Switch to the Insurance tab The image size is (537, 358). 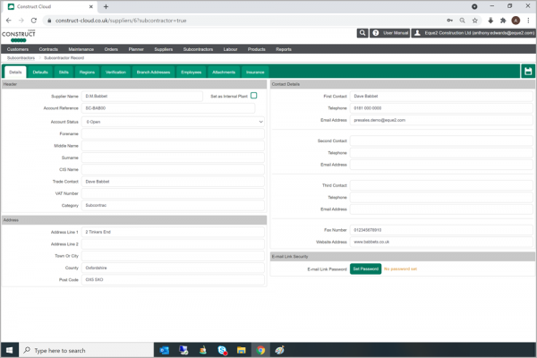[x=255, y=71]
